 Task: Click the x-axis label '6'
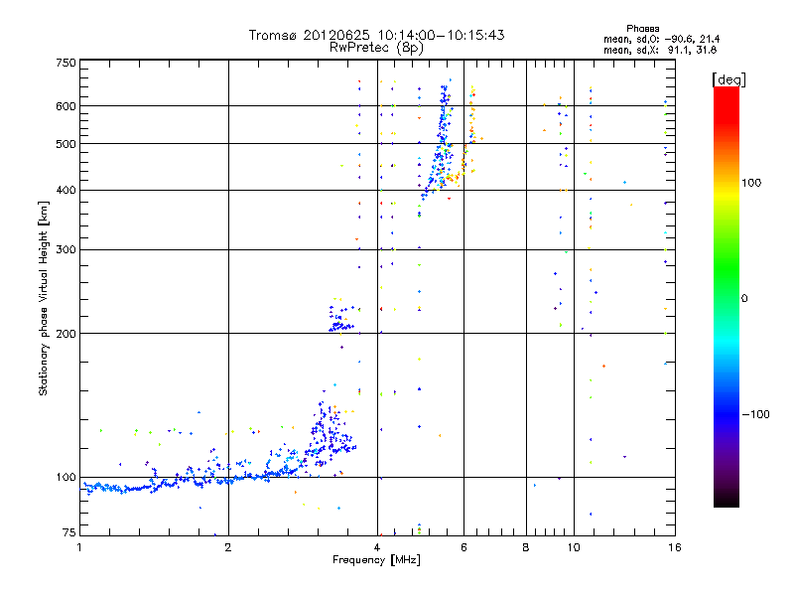(x=463, y=547)
